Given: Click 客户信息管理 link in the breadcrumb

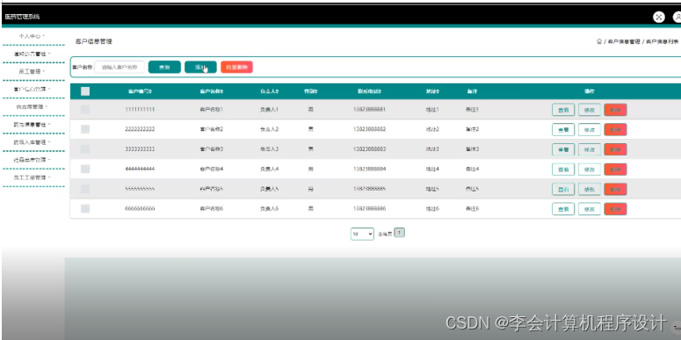Looking at the screenshot, I should [623, 41].
